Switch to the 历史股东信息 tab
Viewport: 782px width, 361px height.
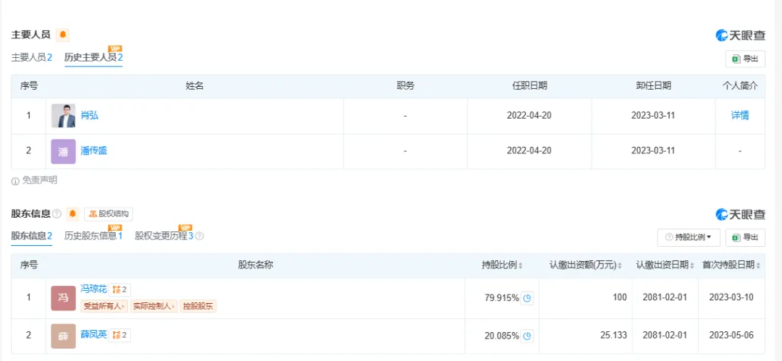click(93, 236)
